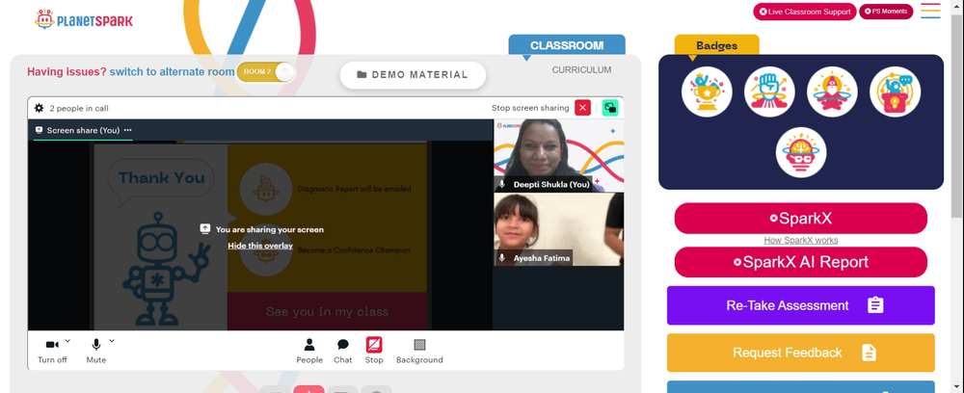Screen dimensions: 964x393
Task: Expand camera options chevron
Action: coord(67,341)
